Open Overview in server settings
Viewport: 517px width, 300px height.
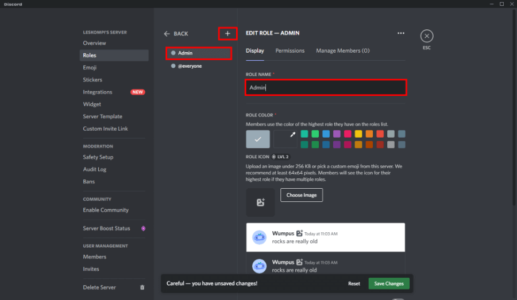tap(114, 43)
